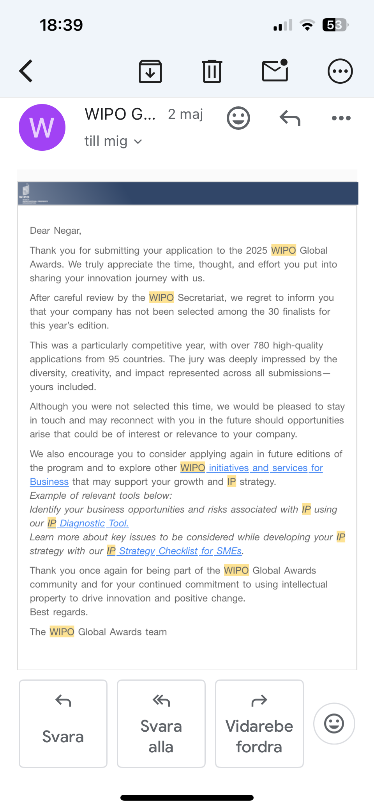The height and width of the screenshot is (810, 374).
Task: Tap the 'Svara alla' reply-all button
Action: tap(161, 724)
